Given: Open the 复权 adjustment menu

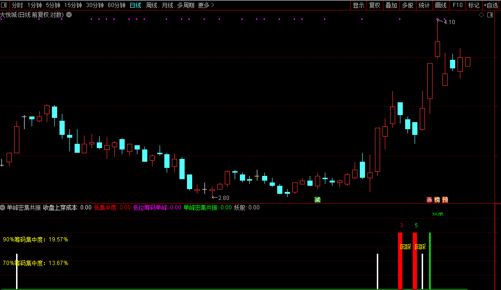Looking at the screenshot, I should (375, 6).
